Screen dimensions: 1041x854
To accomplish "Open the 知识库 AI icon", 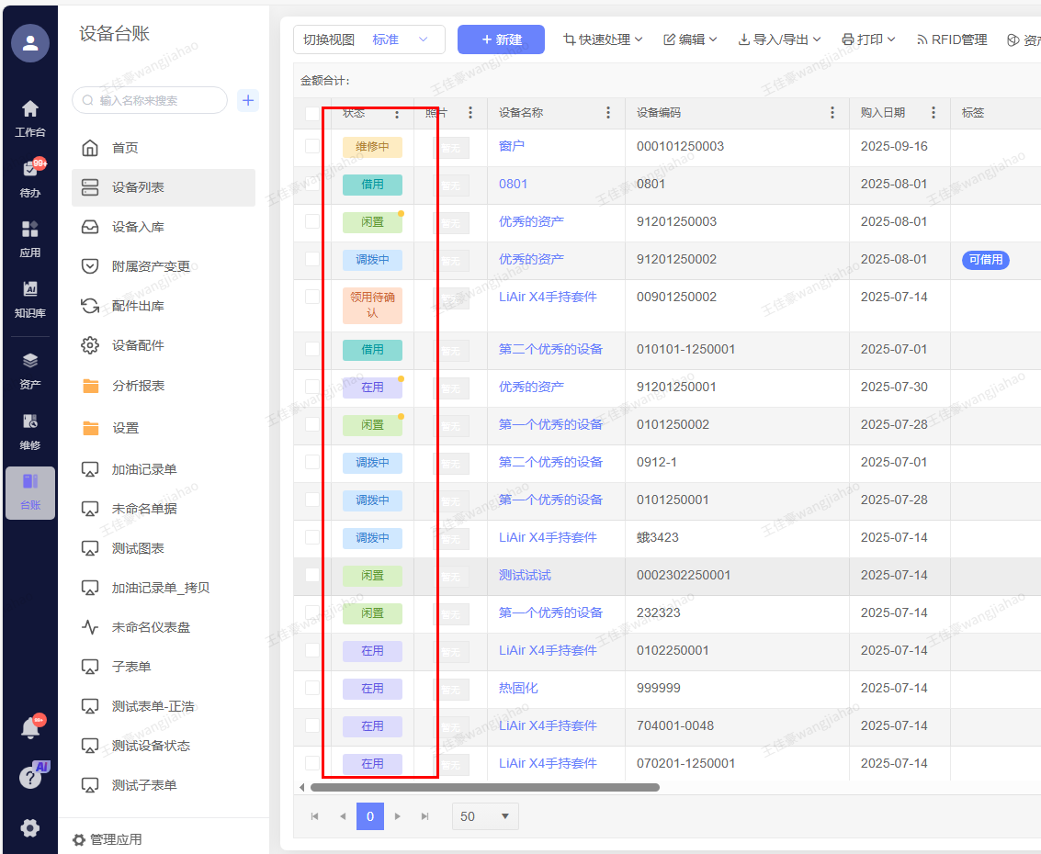I will point(30,298).
